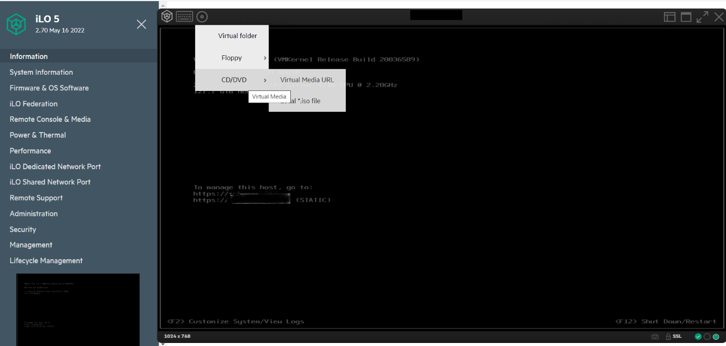Click the console thumbnail in sidebar
This screenshot has width=726, height=346.
click(x=78, y=309)
